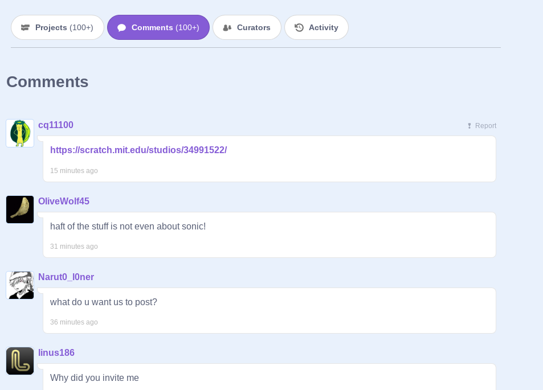
Task: Visit cq11100 username link
Action: [56, 125]
